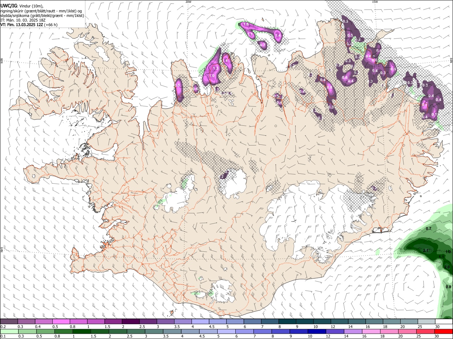453x339 pixels.
Task: Select the 2.5 grey-green swatch, bottom legend row
Action: click(136, 332)
